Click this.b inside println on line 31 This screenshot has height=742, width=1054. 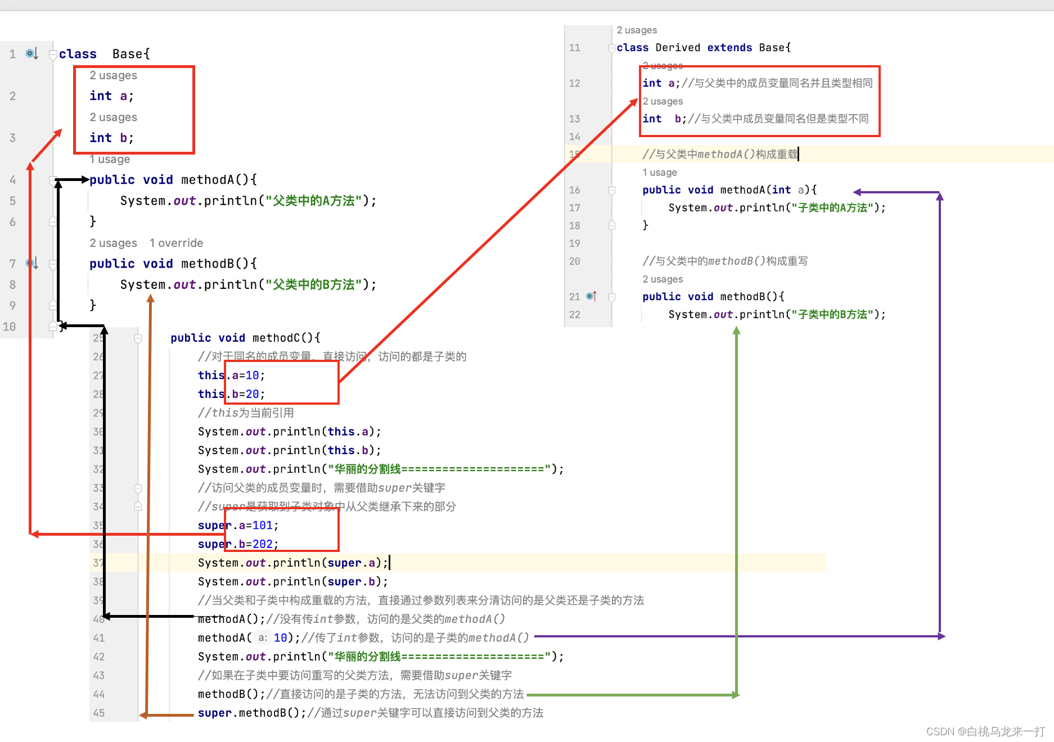point(348,450)
